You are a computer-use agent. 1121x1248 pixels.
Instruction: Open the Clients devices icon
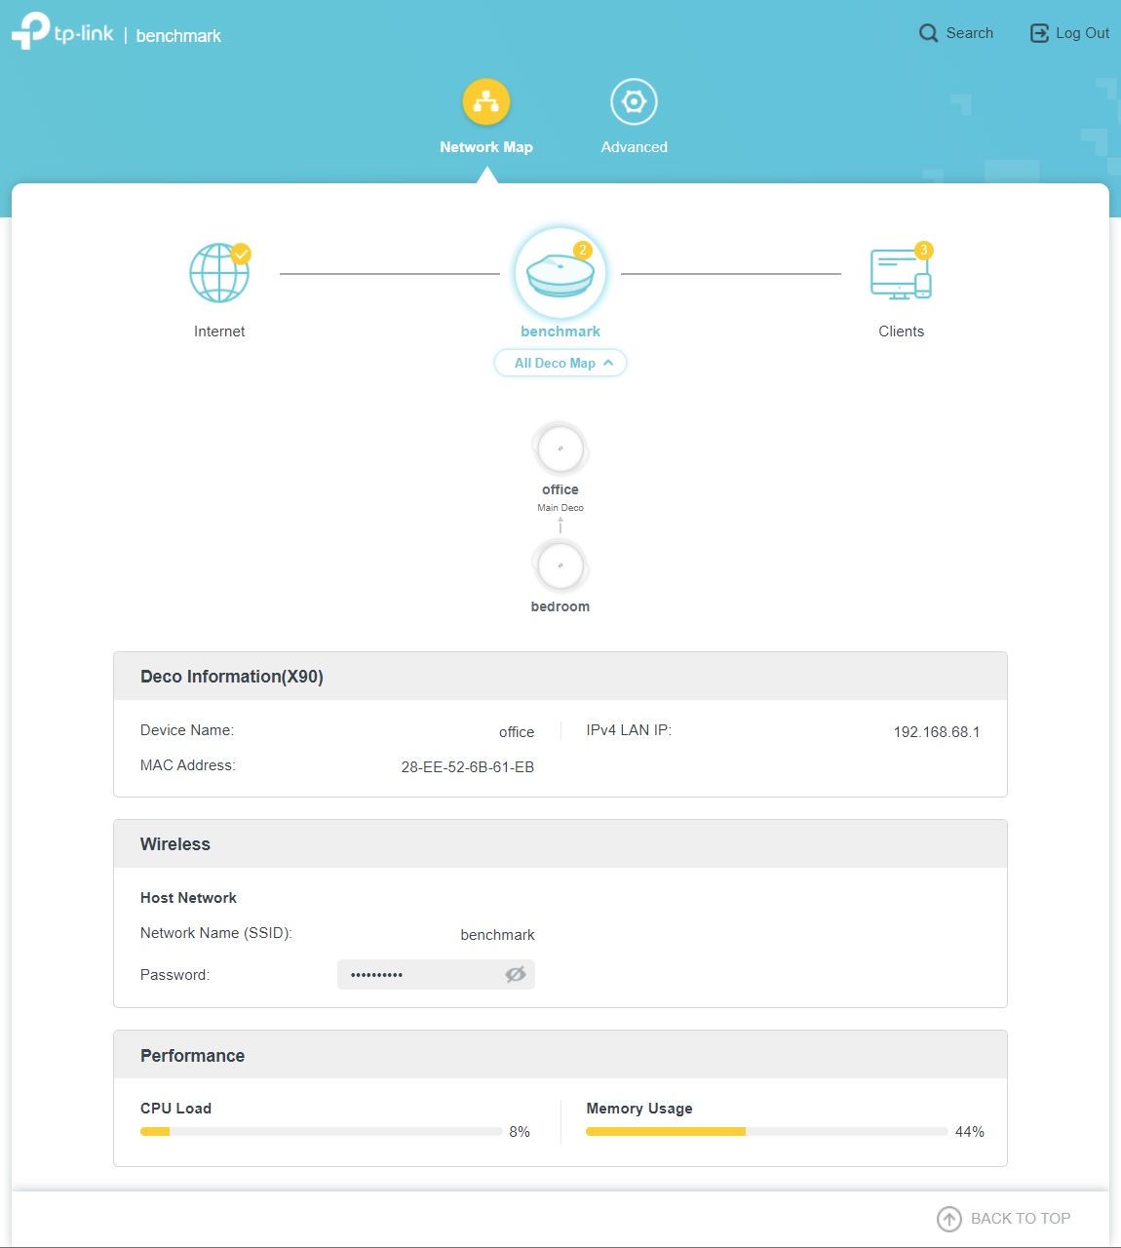(901, 273)
